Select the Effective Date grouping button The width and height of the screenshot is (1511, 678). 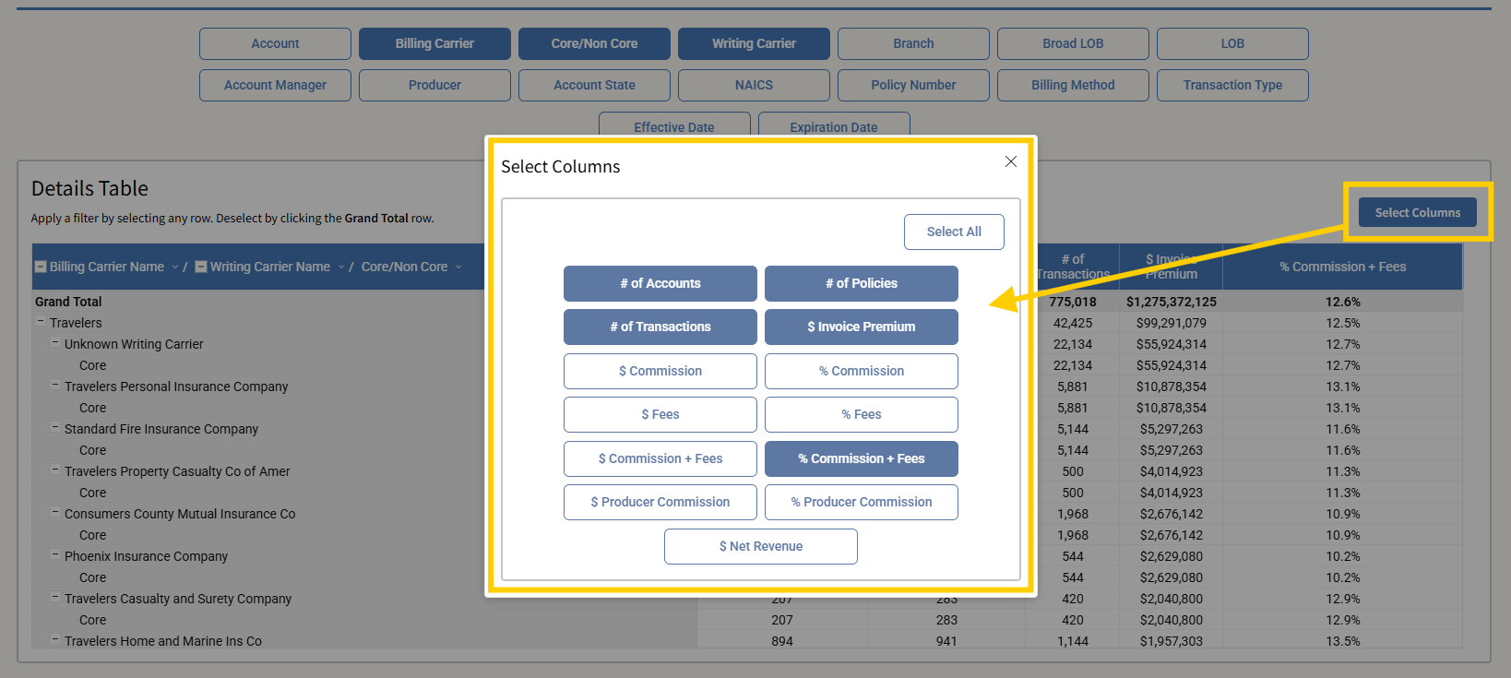(x=674, y=125)
